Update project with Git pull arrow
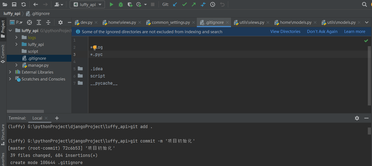 coord(175,4)
